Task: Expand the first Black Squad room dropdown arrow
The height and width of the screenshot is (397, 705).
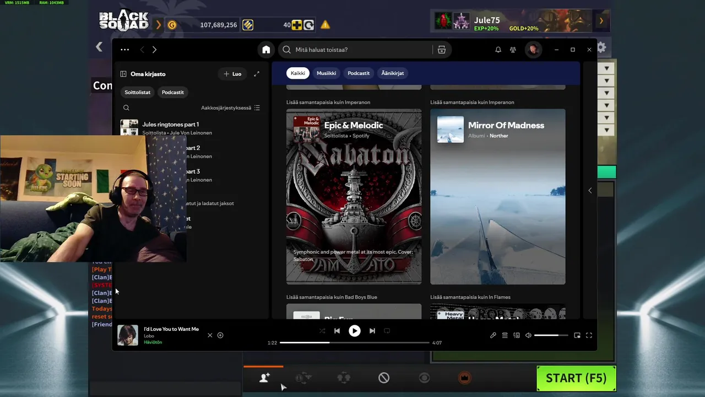Action: click(x=606, y=68)
